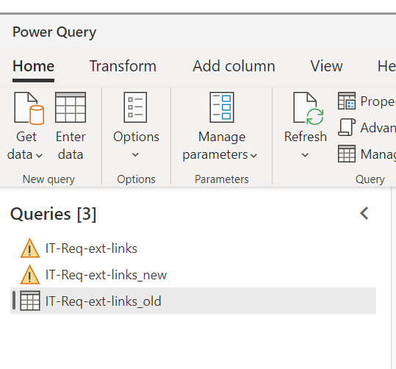Open the Options checklist icon
This screenshot has height=369, width=396.
(x=135, y=107)
